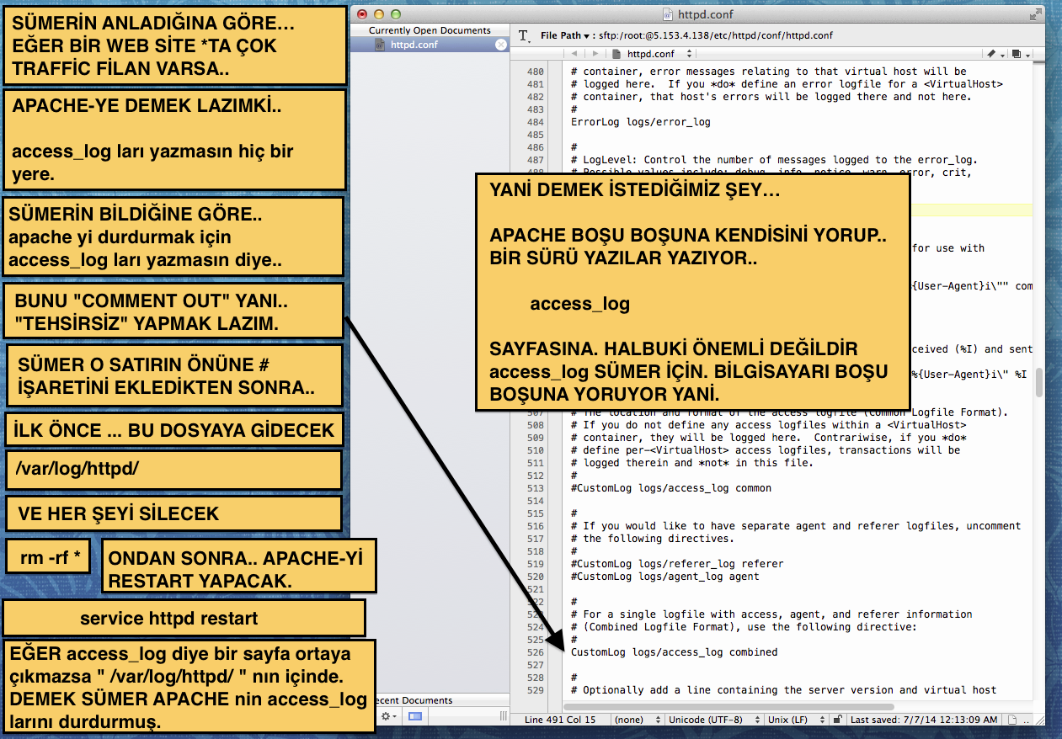The width and height of the screenshot is (1062, 739).
Task: Toggle the blue sidebar view button
Action: pyautogui.click(x=415, y=716)
